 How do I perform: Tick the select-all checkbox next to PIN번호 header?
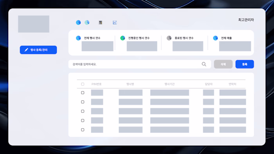[x=83, y=84]
